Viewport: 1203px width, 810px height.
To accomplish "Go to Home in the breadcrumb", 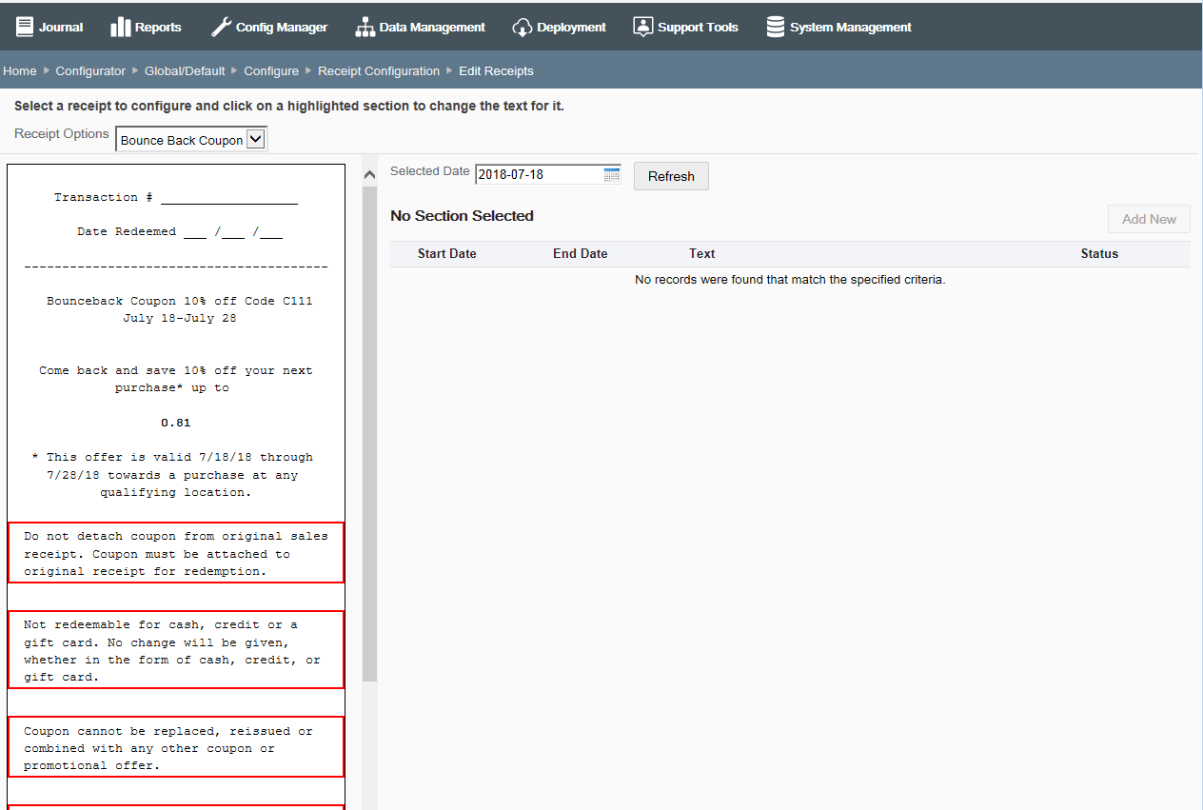I will coord(20,71).
